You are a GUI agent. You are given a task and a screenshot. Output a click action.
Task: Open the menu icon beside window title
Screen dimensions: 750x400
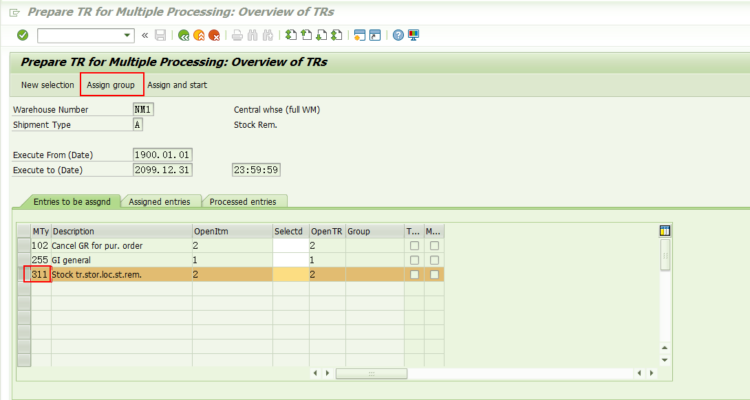[x=15, y=12]
